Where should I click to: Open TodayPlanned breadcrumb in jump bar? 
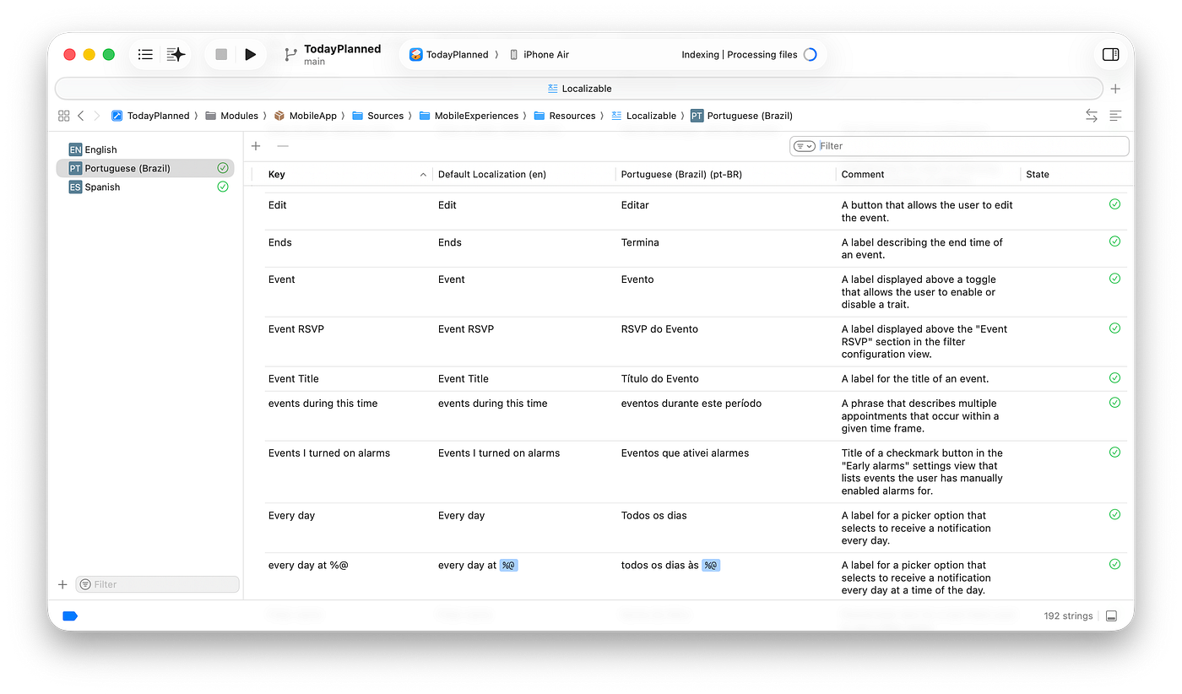[x=150, y=116]
